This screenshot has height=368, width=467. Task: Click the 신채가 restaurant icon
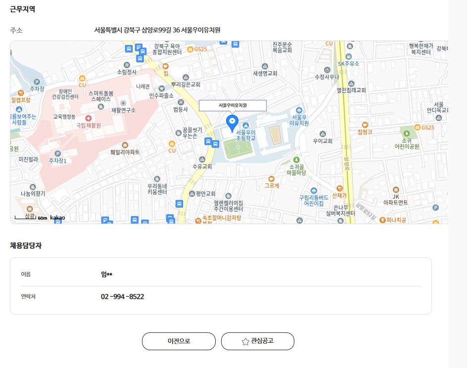point(339,188)
